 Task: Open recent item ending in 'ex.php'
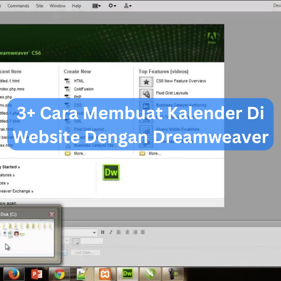coord(6,97)
